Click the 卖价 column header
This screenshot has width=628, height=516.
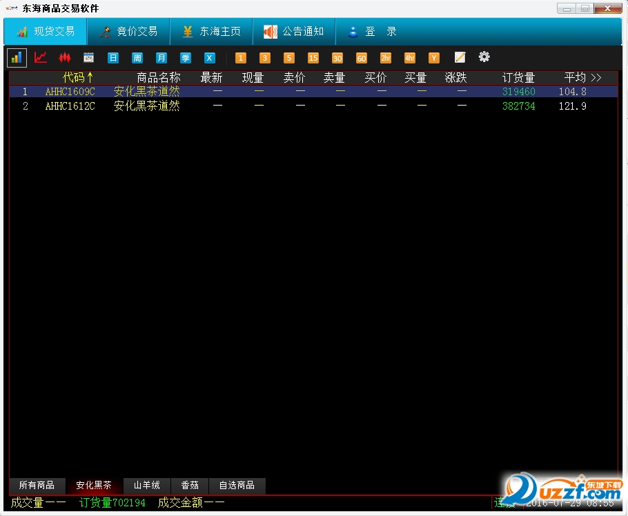[294, 77]
